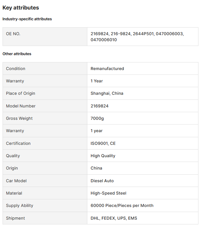This screenshot has height=225, width=207.
Task: Click the Shanghai, China value
Action: coord(107,93)
